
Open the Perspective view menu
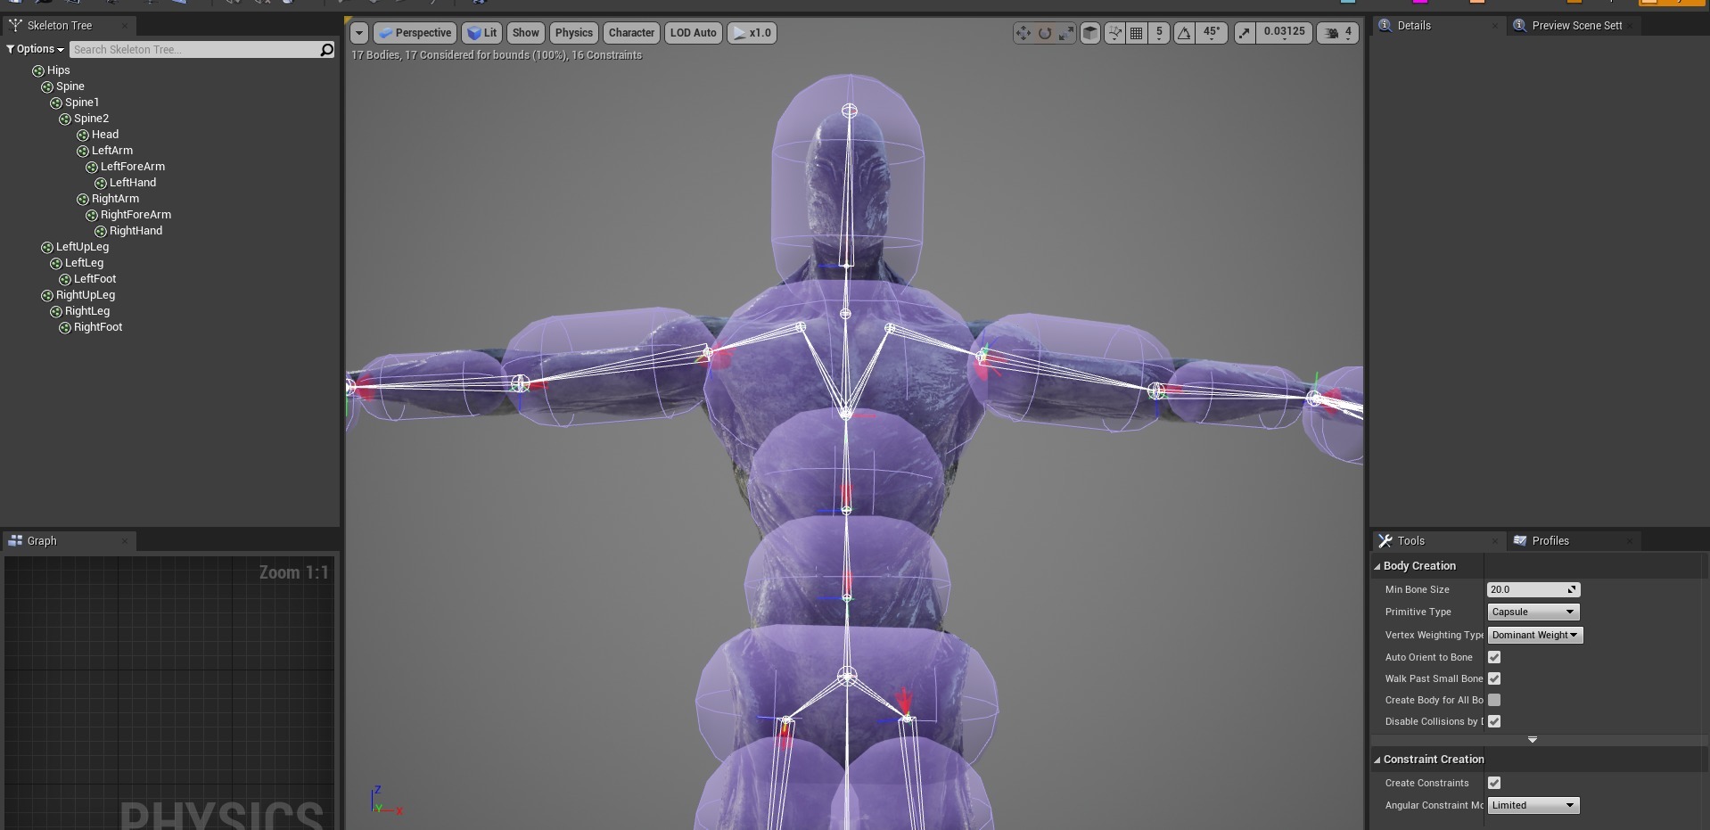click(x=415, y=33)
